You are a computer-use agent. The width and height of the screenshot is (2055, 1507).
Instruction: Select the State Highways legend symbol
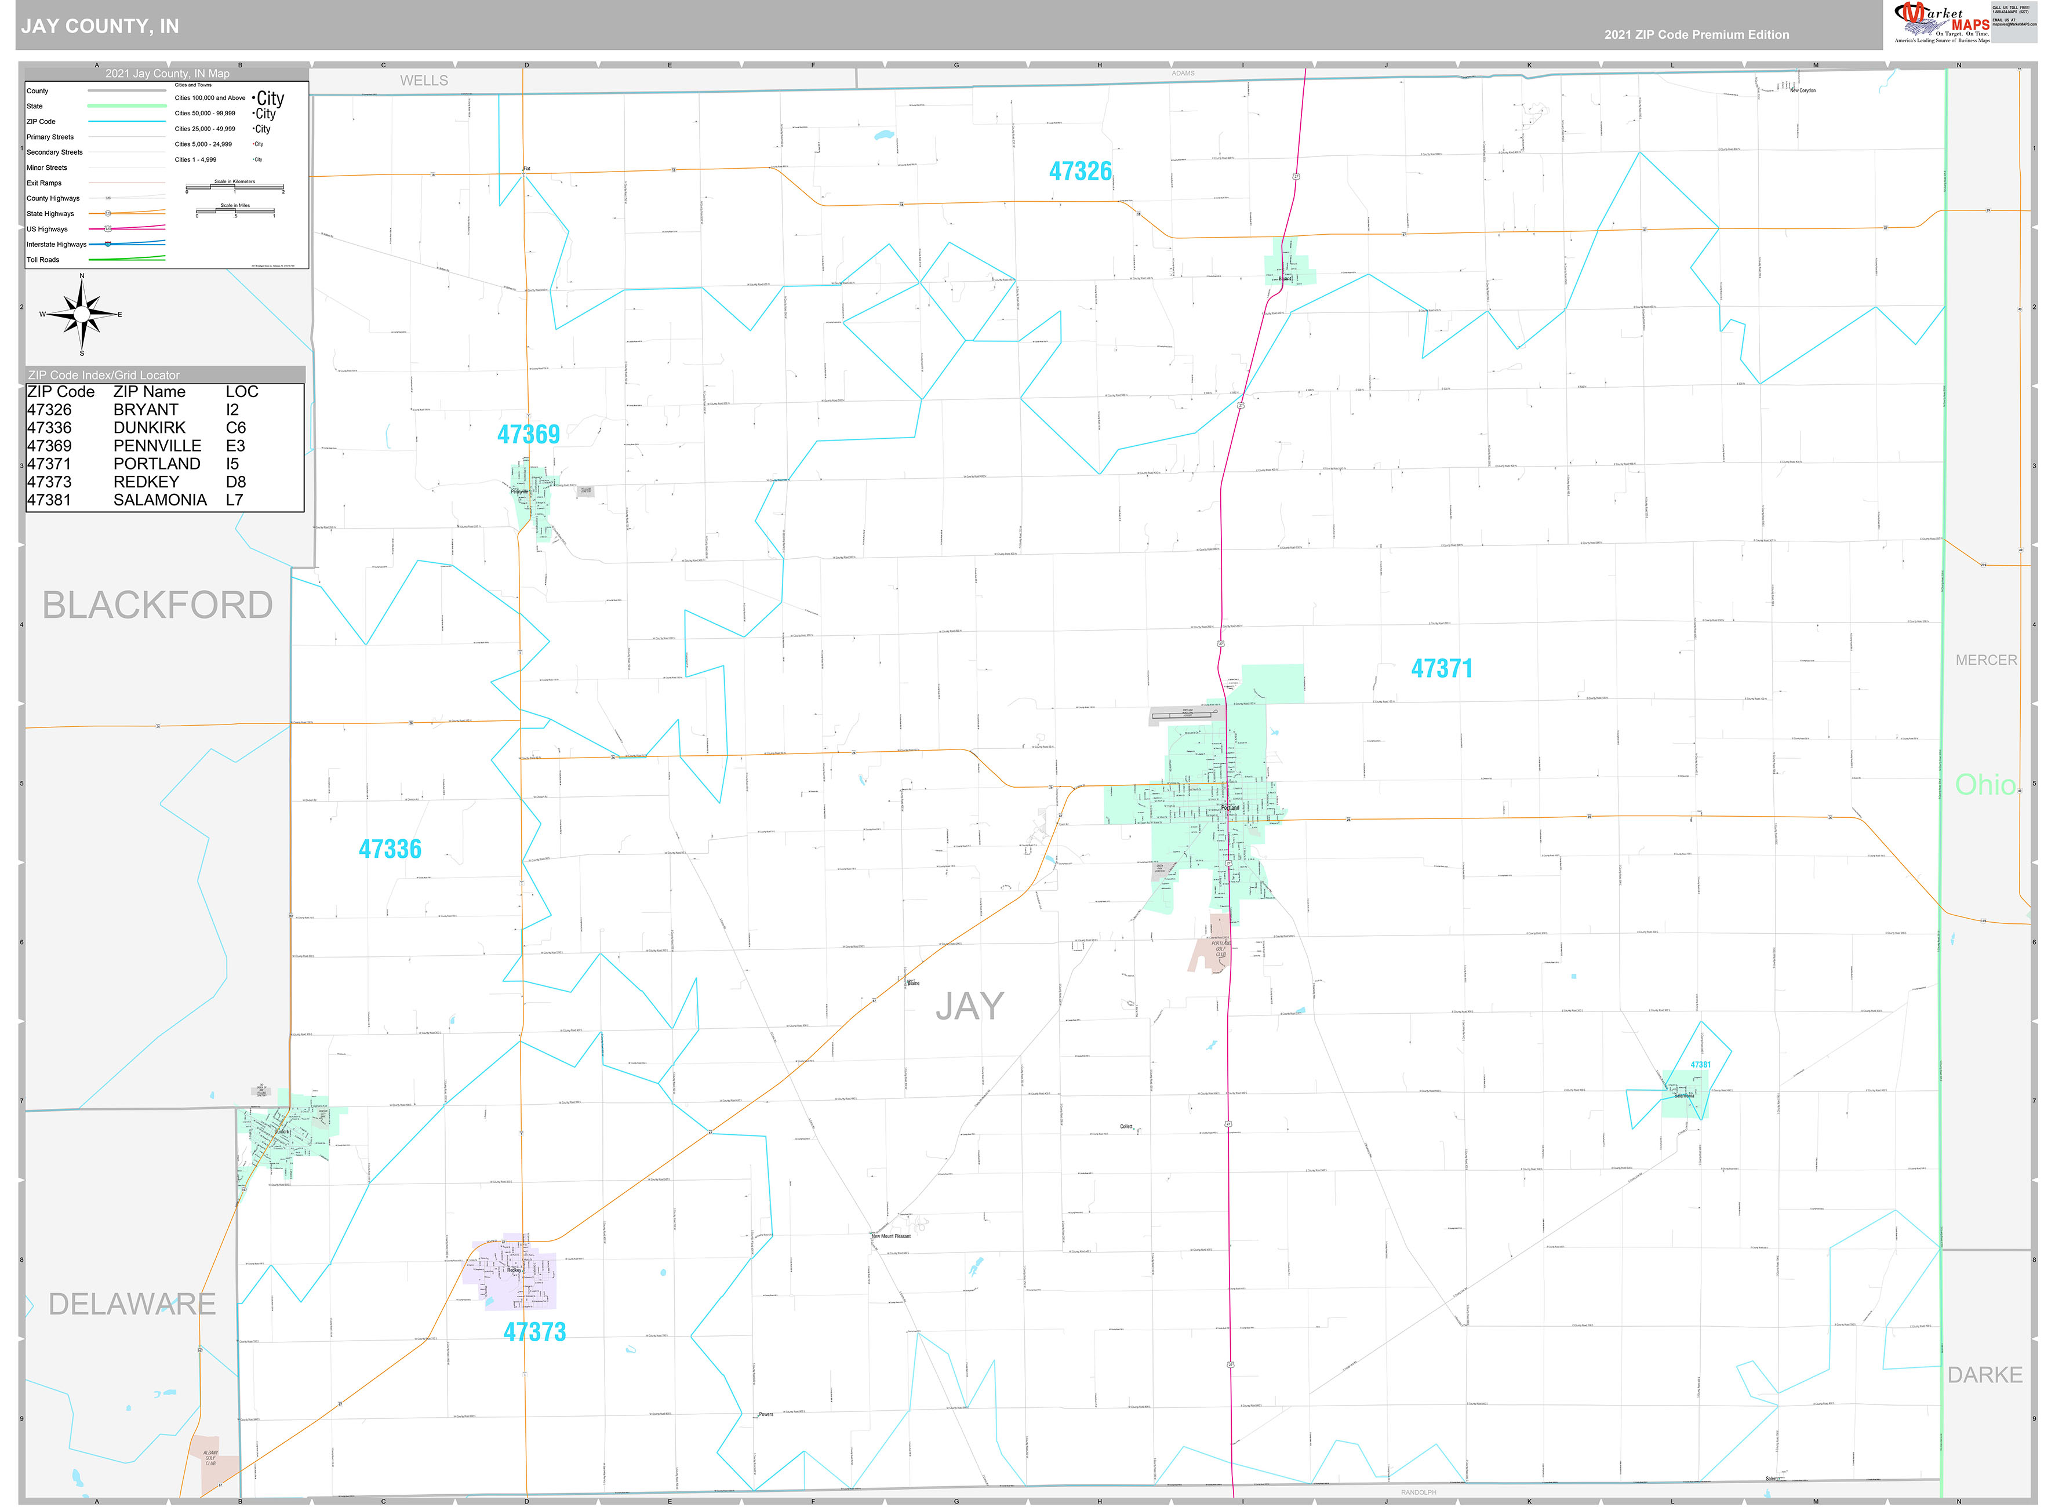pos(108,213)
